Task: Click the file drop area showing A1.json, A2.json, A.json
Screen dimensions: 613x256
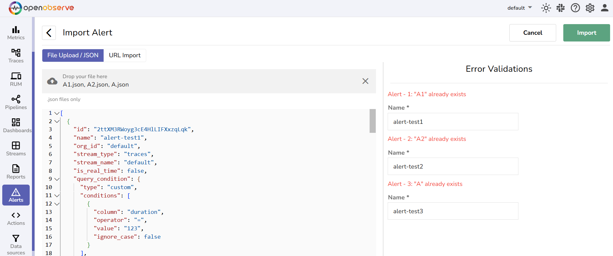Action: click(209, 81)
